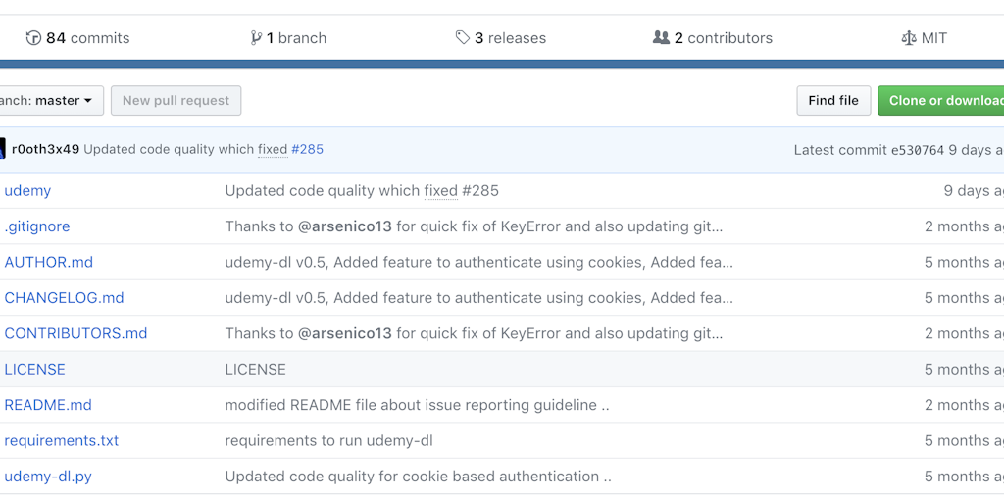Open issue #285 link in latest commit header
This screenshot has height=502, width=1004.
pyautogui.click(x=307, y=149)
